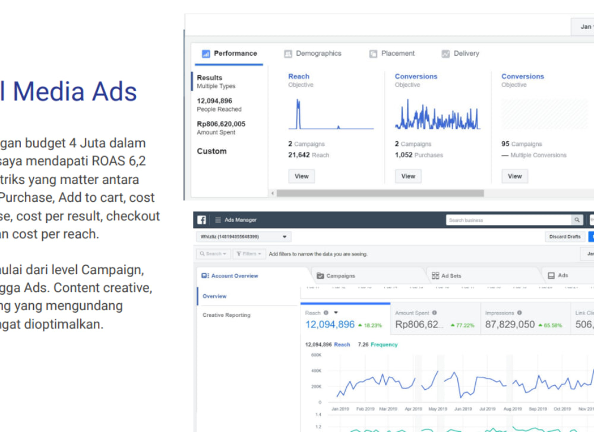Click the Conversions purchases line chart
Screen dimensions: 594x445
438,114
